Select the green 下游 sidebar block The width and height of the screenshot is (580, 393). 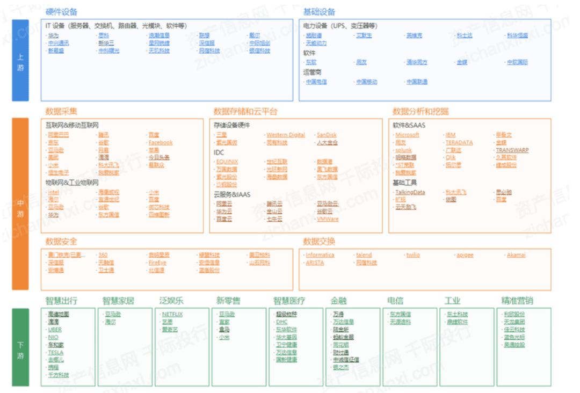click(20, 347)
